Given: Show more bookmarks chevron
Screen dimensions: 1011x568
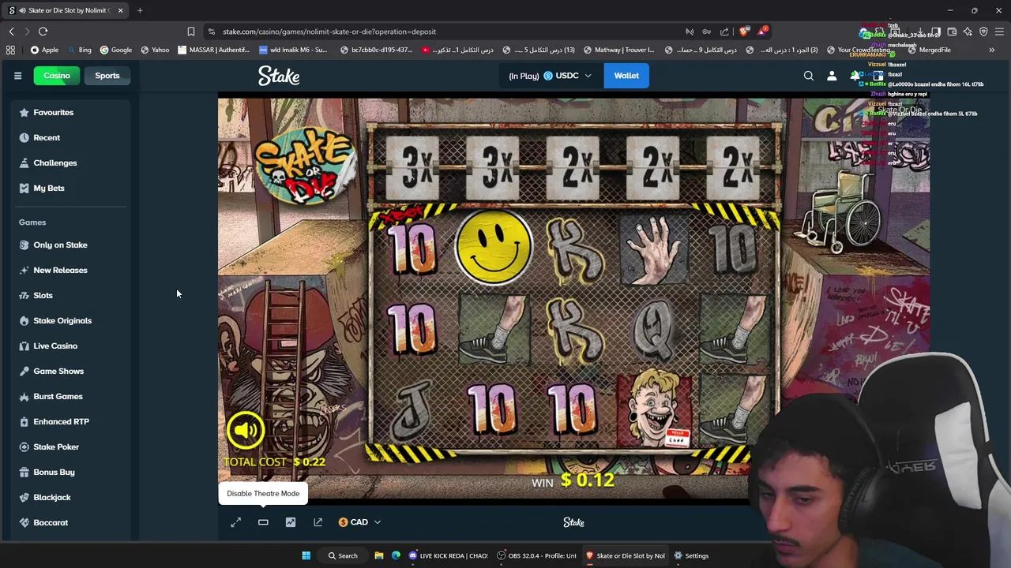Looking at the screenshot, I should pyautogui.click(x=991, y=50).
